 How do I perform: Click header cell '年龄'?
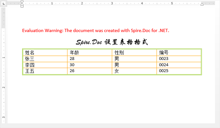pos(90,52)
